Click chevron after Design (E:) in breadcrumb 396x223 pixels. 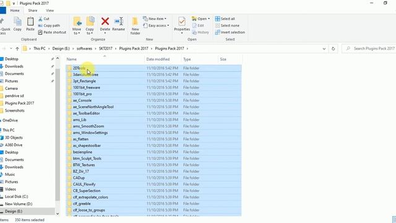tap(73, 48)
